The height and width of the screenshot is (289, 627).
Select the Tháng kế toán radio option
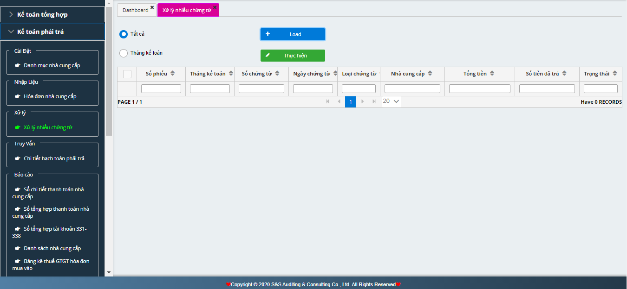(x=124, y=53)
